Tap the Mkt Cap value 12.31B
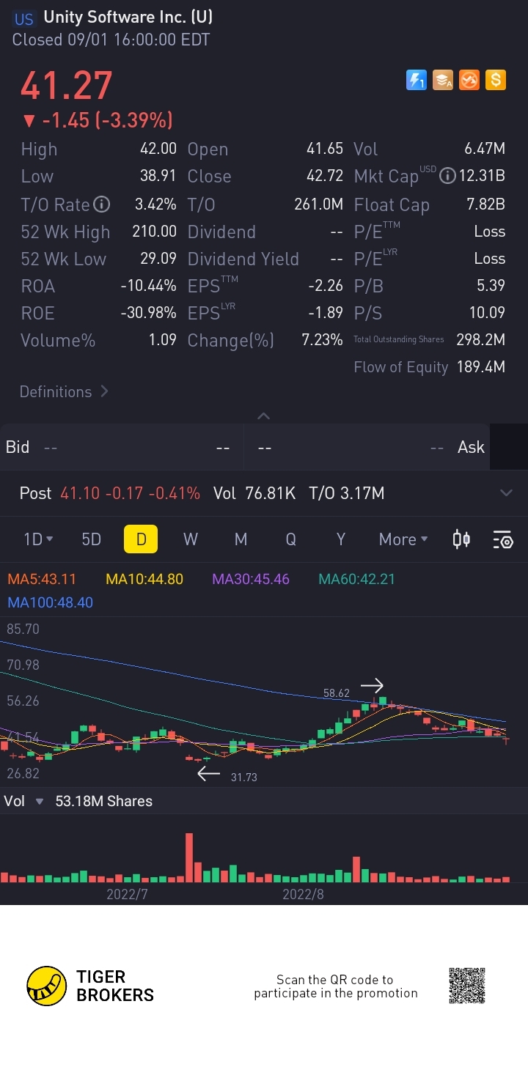This screenshot has width=528, height=1067. tap(483, 176)
